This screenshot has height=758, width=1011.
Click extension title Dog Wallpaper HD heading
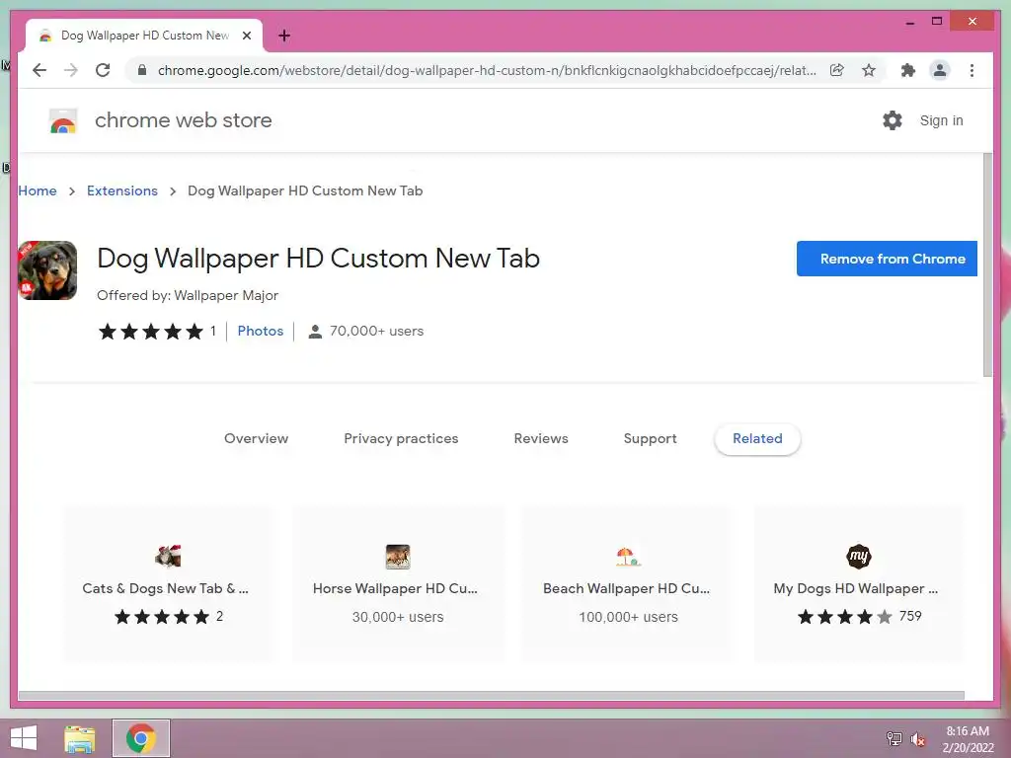319,259
